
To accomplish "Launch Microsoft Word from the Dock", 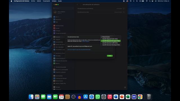I will [116, 97].
